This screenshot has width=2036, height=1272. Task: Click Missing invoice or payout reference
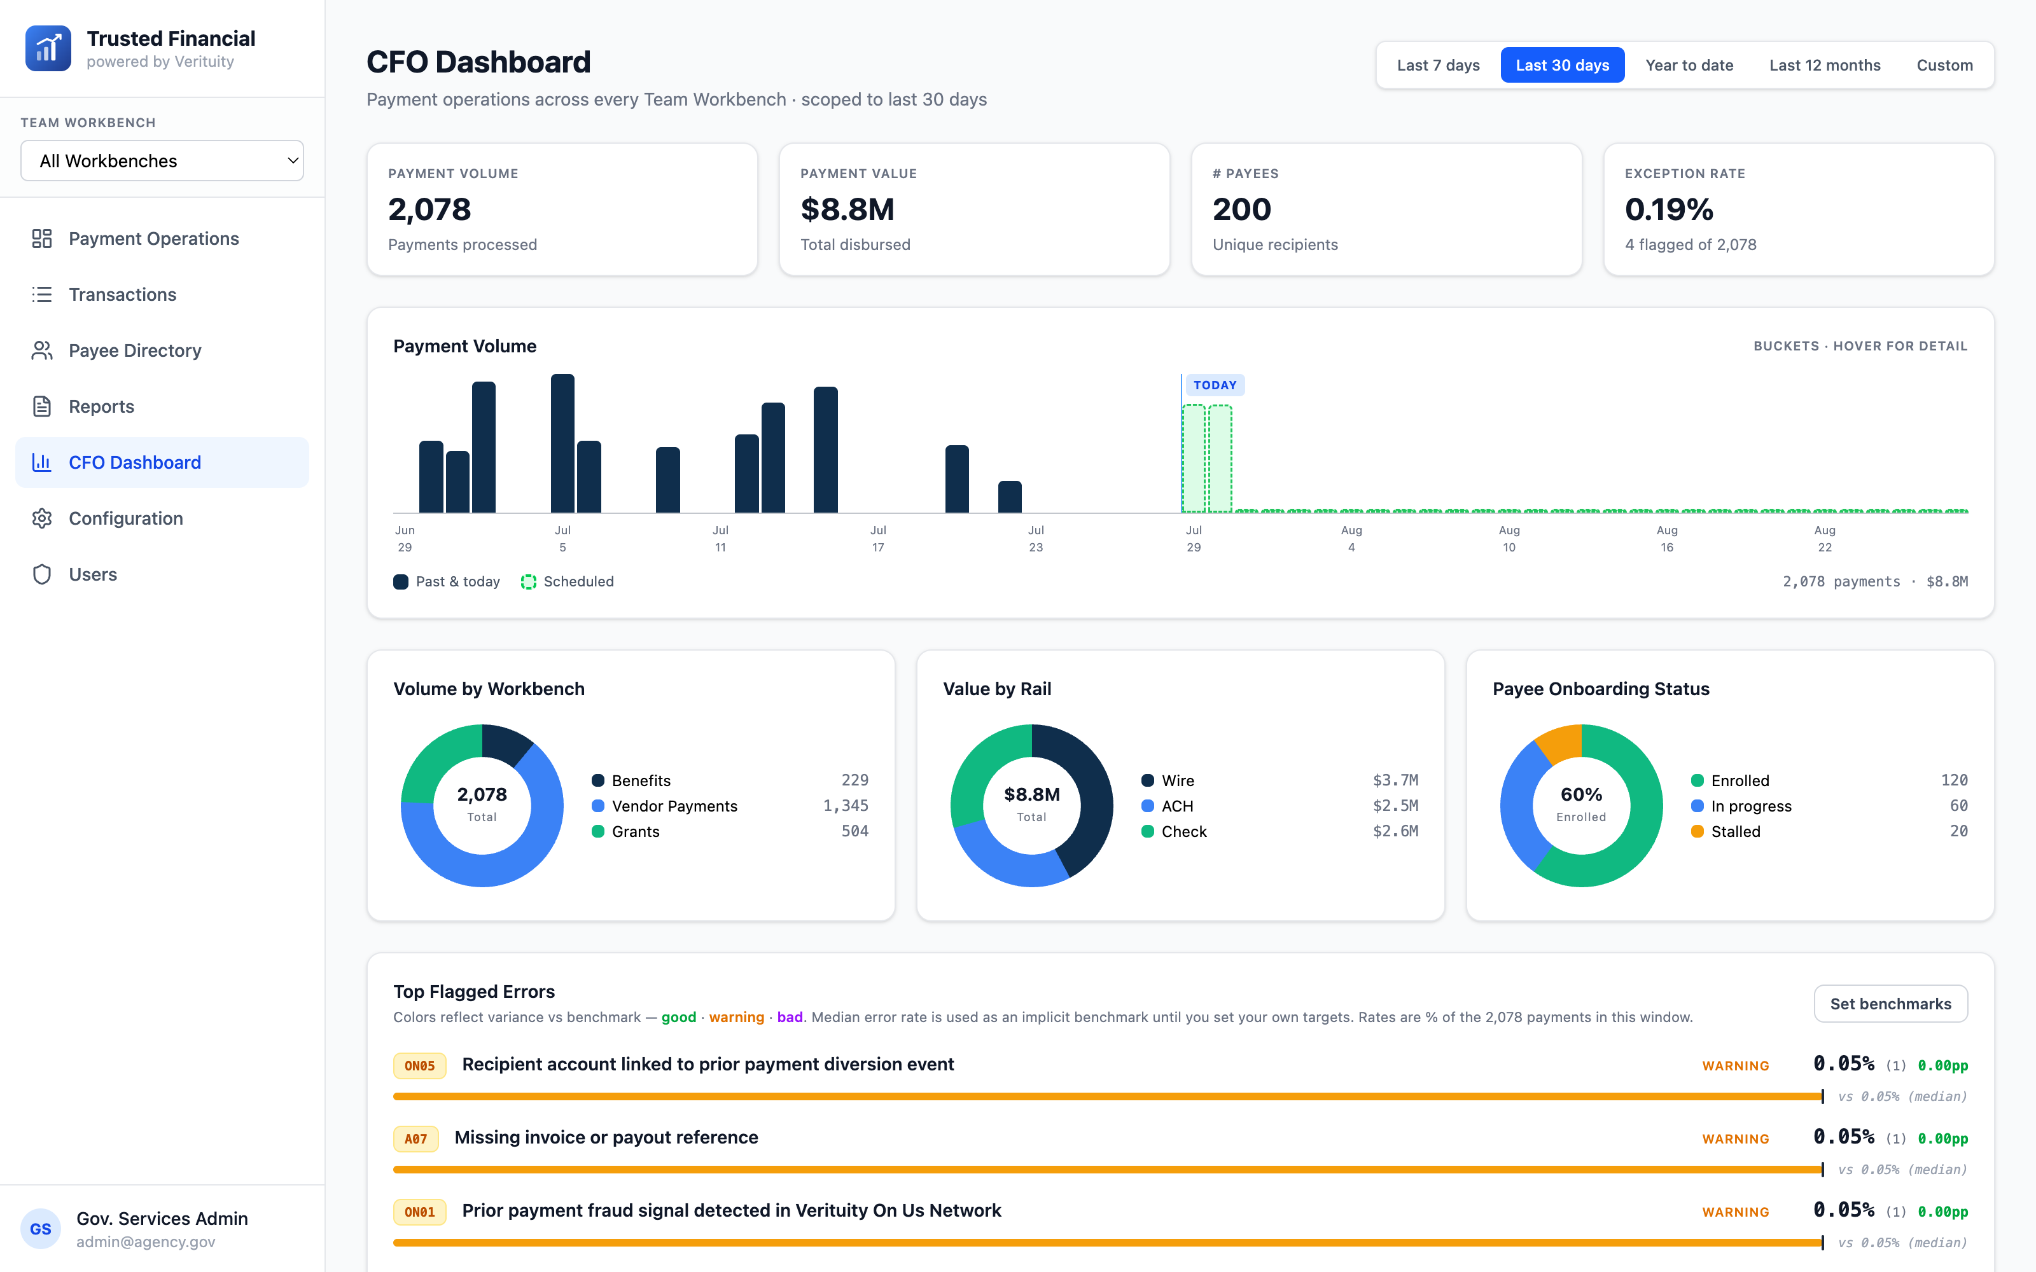pos(606,1137)
